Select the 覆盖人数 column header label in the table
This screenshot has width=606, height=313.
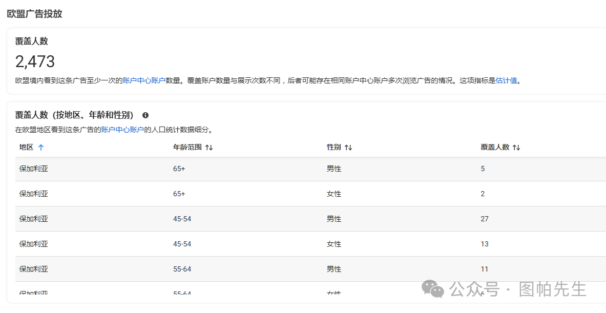coord(495,147)
